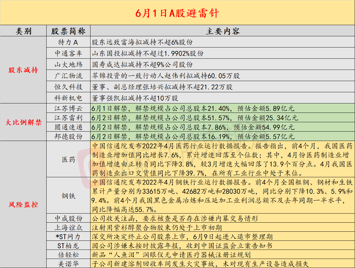
Task: Select stock name 美诺华
Action: (x=68, y=264)
